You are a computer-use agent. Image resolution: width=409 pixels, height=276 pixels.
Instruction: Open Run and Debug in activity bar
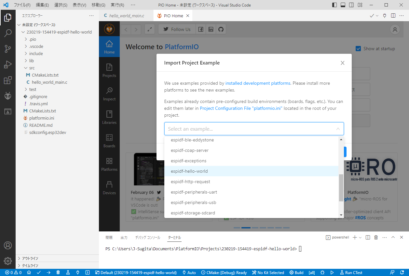8,65
